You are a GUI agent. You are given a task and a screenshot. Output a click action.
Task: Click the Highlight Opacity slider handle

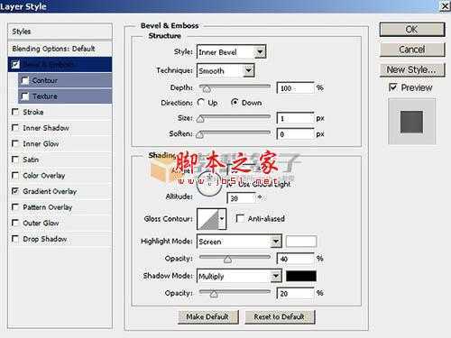point(227,260)
